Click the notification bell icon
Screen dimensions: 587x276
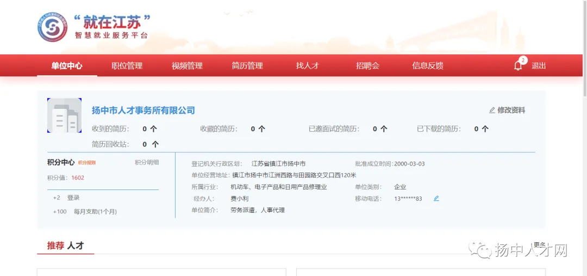[518, 66]
